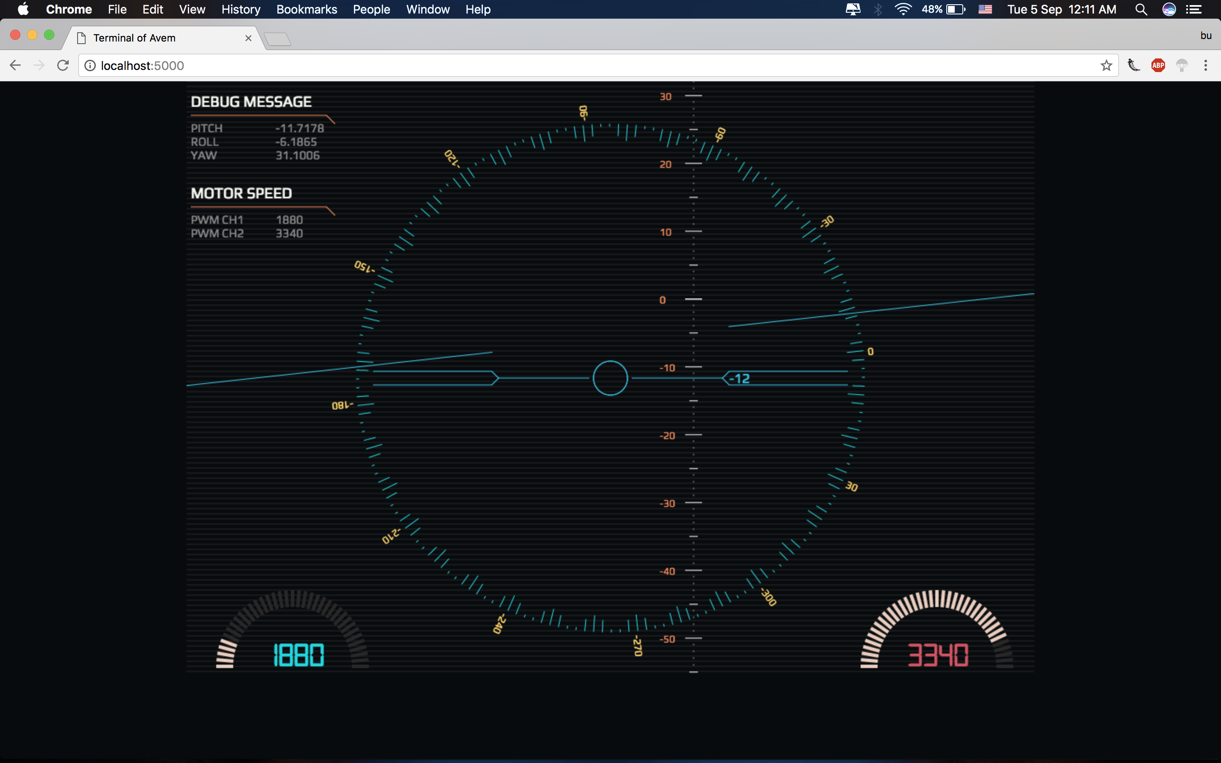
Task: Open the US flag input source menu
Action: tap(985, 10)
